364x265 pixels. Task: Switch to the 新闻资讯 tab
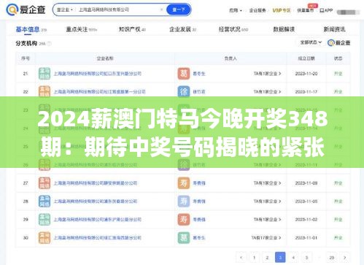click(x=334, y=29)
